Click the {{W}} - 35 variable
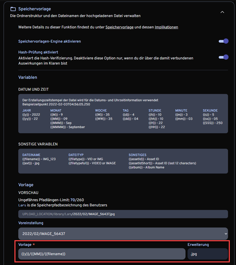236x265 pixels. (102, 115)
